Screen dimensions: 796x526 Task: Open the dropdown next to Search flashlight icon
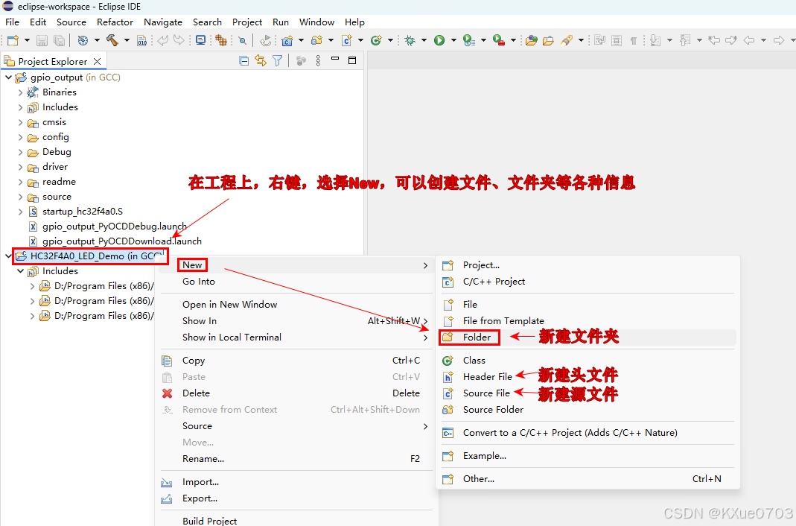581,41
